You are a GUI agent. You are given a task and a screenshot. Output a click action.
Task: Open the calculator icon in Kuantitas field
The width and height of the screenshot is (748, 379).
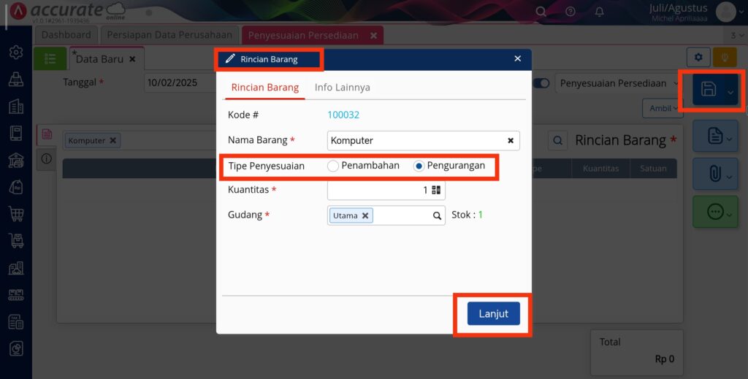pyautogui.click(x=436, y=190)
